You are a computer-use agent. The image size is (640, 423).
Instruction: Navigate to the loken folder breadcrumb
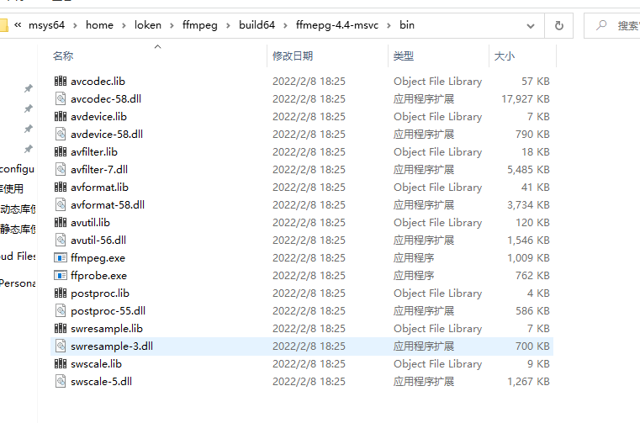pos(148,25)
